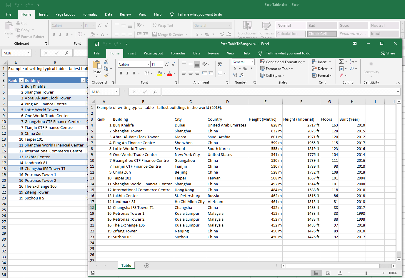405x278 pixels.
Task: Click the Share button
Action: (x=388, y=53)
